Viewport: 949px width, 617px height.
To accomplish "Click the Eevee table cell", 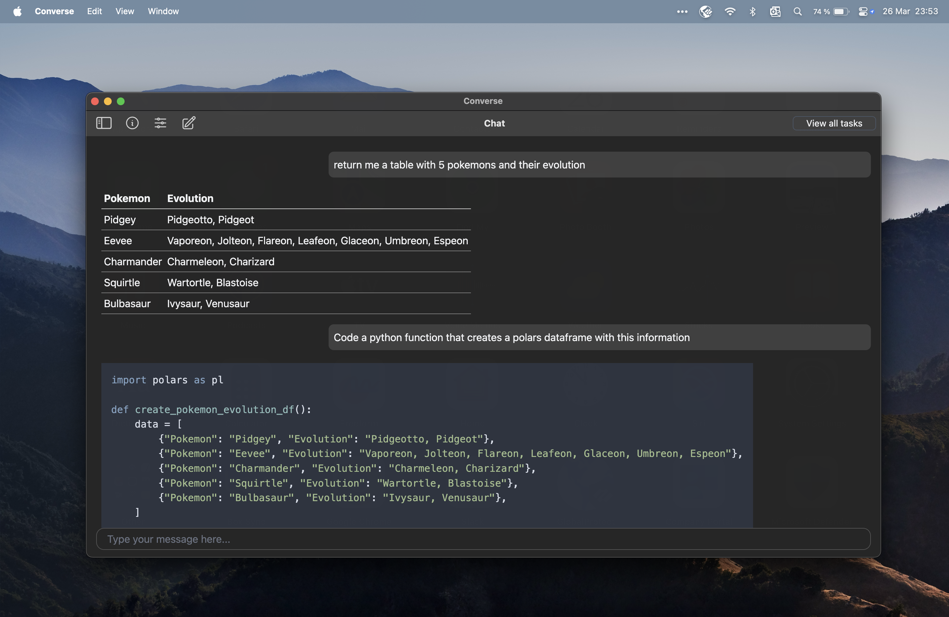I will click(x=117, y=240).
